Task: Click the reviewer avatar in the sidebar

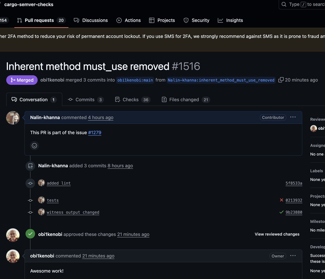Action: [314, 128]
